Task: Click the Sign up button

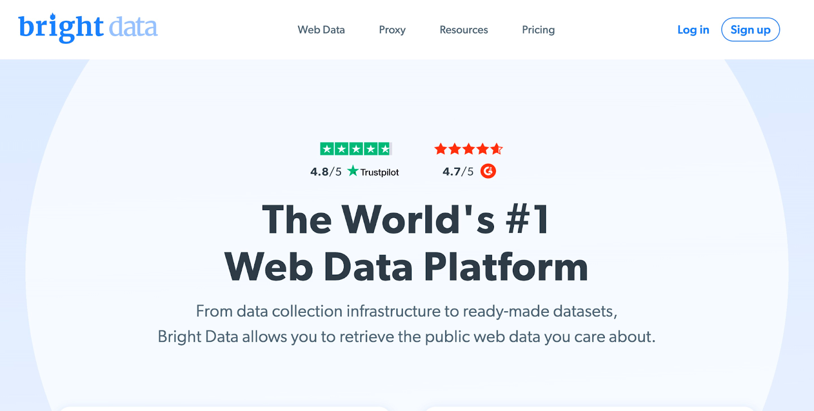Action: [x=750, y=30]
